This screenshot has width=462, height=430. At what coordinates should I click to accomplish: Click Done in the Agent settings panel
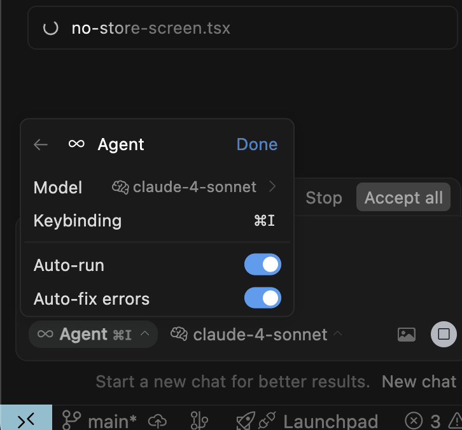[256, 144]
